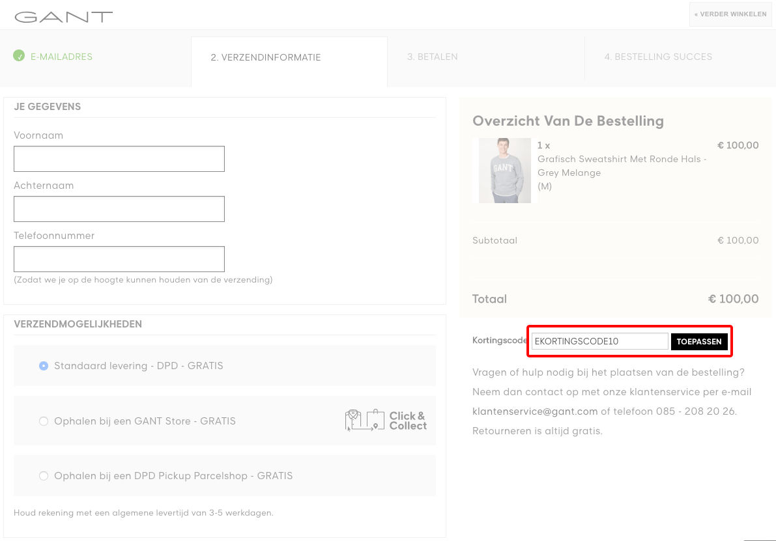Screen dimensions: 776x541
Task: Open the sweatshirt product thumbnail
Action: (x=505, y=171)
